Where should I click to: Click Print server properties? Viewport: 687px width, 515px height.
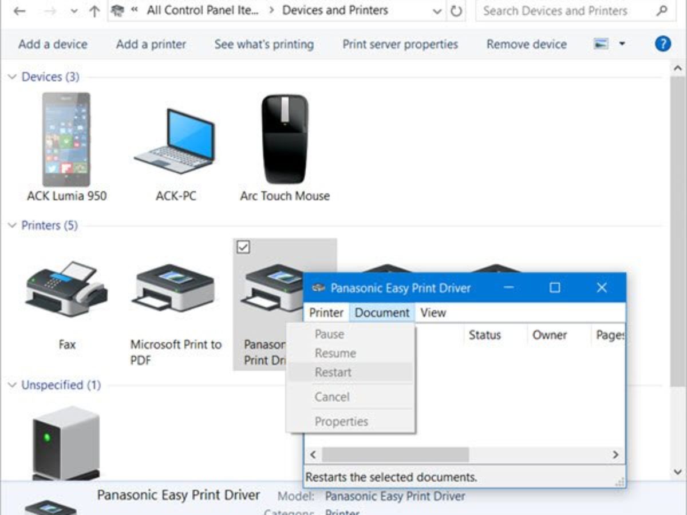pyautogui.click(x=400, y=44)
